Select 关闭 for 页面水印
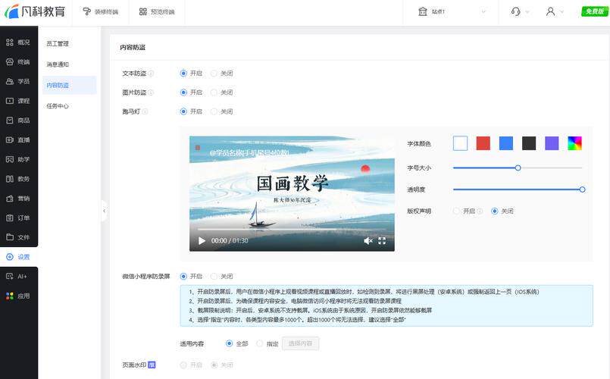 click(214, 365)
